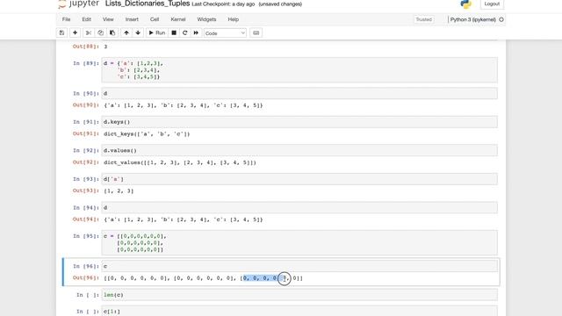Open the Kernel menu
The height and width of the screenshot is (316, 562).
click(x=178, y=19)
